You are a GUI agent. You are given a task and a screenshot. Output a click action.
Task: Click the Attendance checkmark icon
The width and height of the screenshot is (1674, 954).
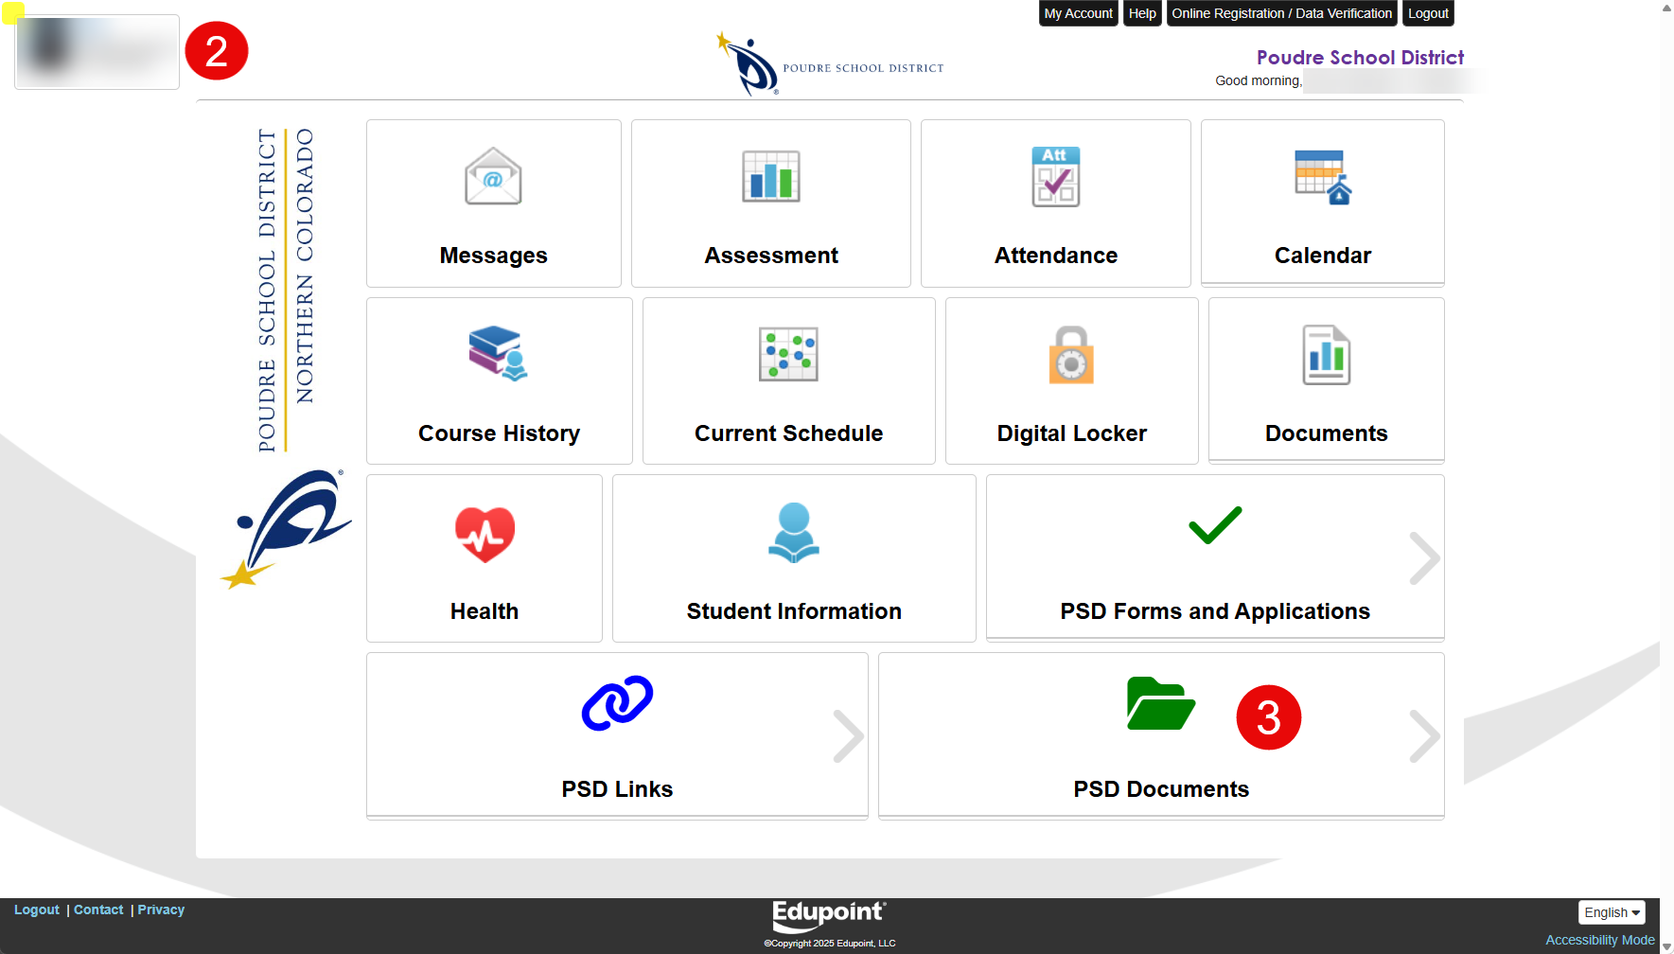pos(1055,177)
